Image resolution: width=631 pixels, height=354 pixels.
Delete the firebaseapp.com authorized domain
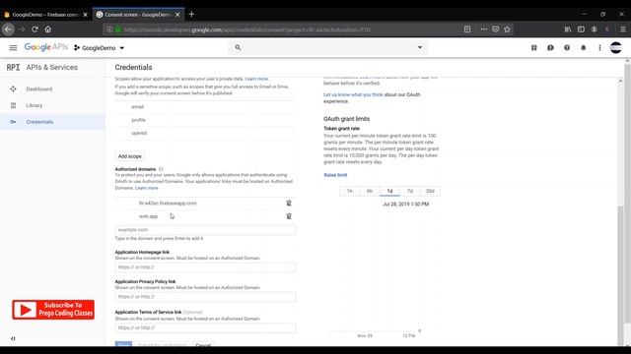click(289, 204)
